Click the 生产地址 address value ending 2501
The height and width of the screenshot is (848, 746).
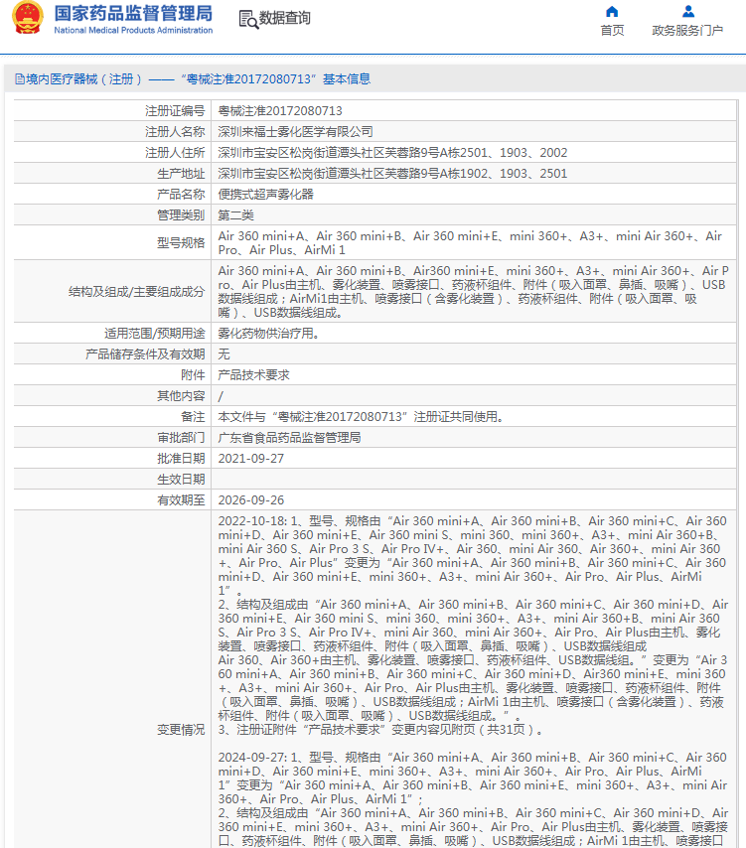[x=392, y=174]
